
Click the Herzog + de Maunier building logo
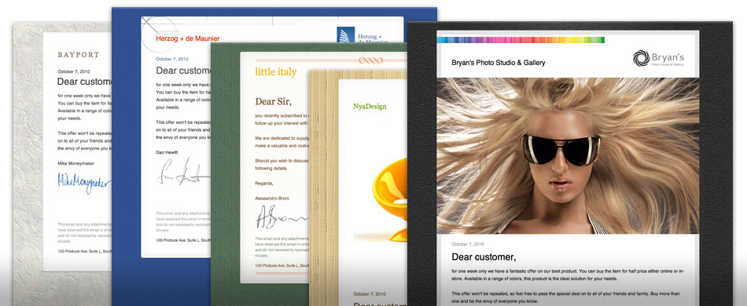pyautogui.click(x=346, y=35)
